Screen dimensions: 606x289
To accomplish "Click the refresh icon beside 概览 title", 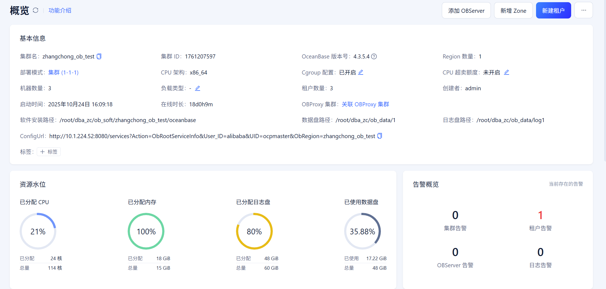I will tap(35, 10).
